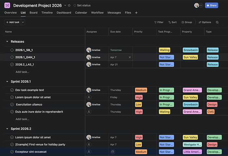Open calendar picker for Excepteur sint occaecat
Image resolution: width=228 pixels, height=156 pixels.
[113, 152]
